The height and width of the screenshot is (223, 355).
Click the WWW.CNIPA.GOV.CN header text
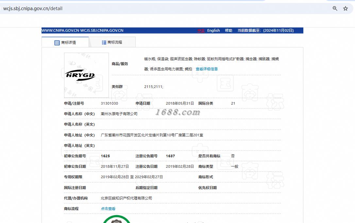[60, 30]
